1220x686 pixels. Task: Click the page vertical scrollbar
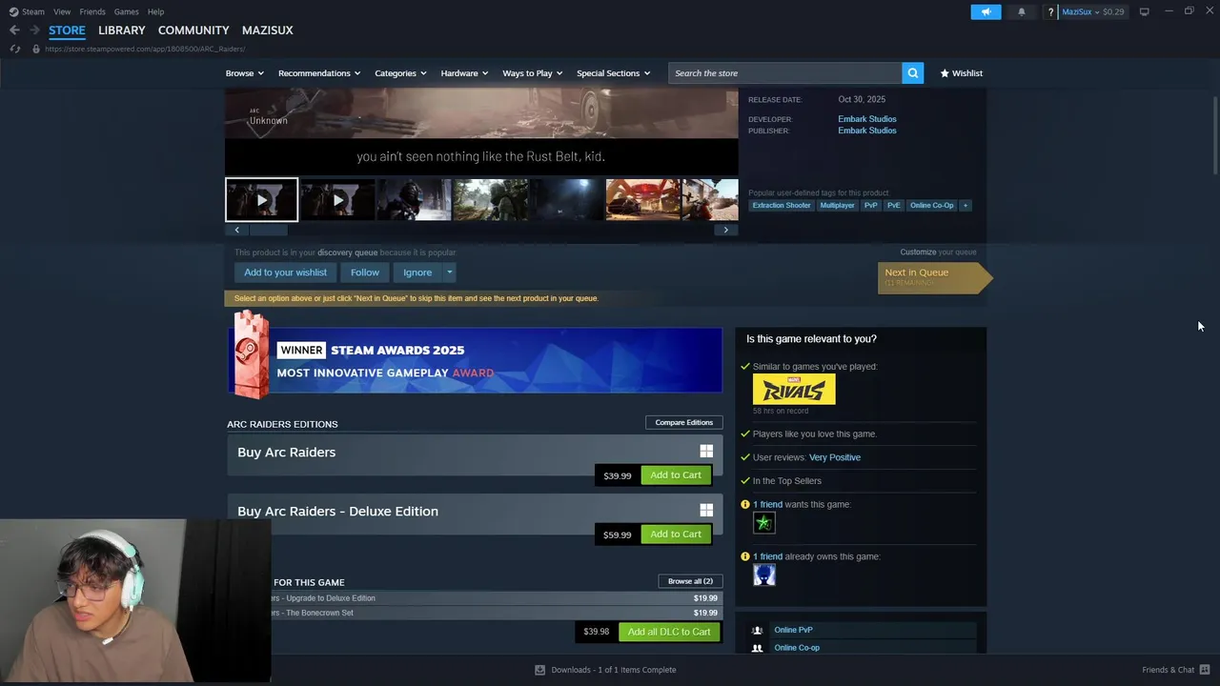(1215, 134)
